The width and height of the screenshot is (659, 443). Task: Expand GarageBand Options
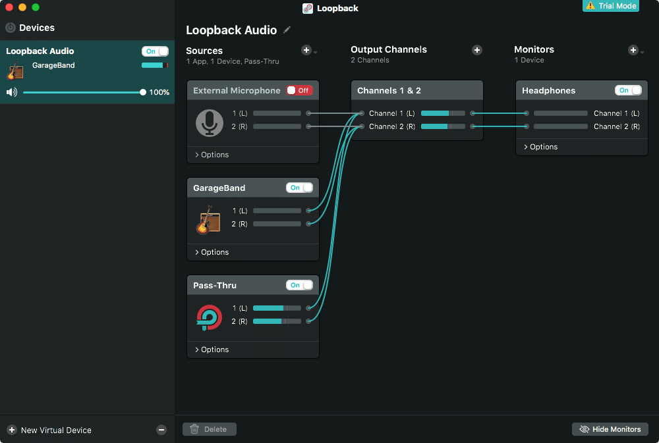pyautogui.click(x=212, y=252)
